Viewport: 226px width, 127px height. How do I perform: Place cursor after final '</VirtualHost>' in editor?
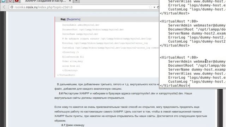tap(190, 86)
